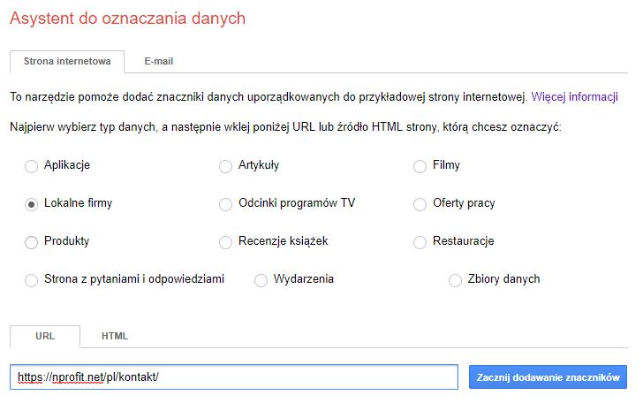643x403 pixels.
Task: Select Recenzje książek radio option
Action: (226, 242)
